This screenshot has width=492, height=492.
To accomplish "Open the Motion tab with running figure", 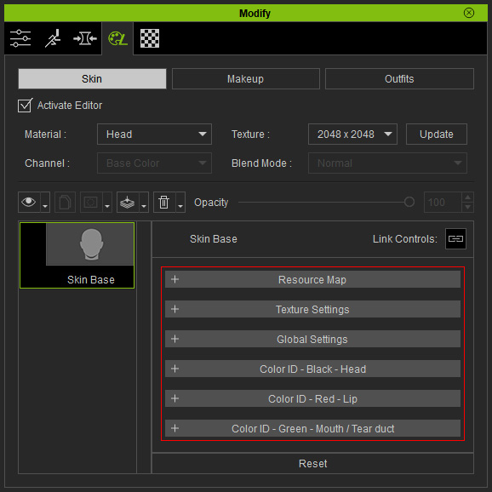I will point(53,38).
